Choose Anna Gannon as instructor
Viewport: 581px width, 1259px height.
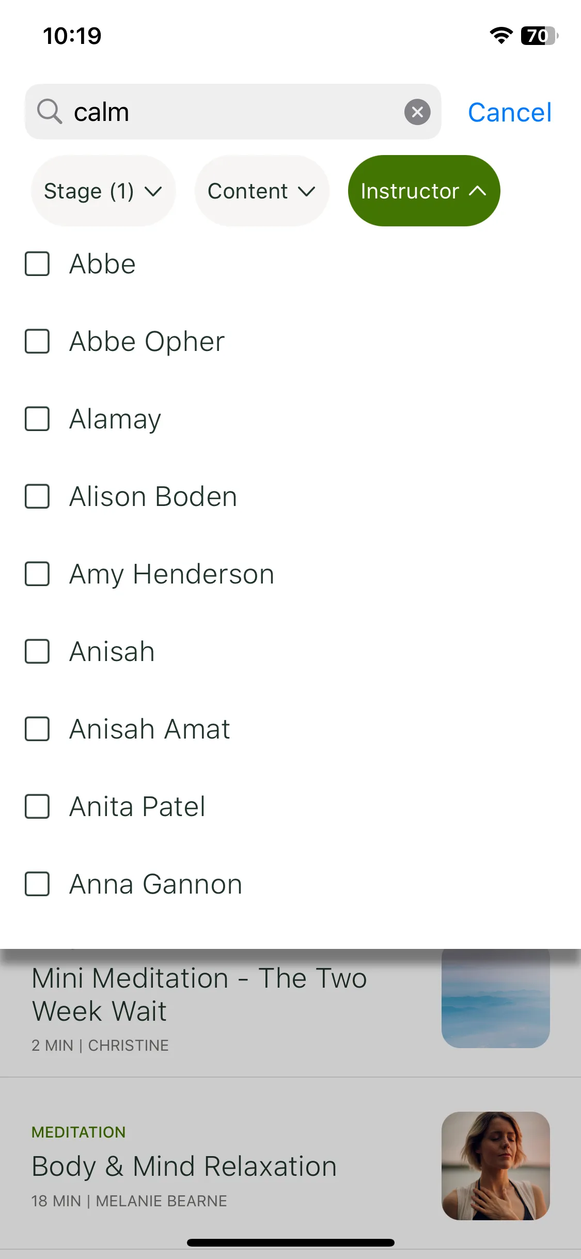pos(37,884)
